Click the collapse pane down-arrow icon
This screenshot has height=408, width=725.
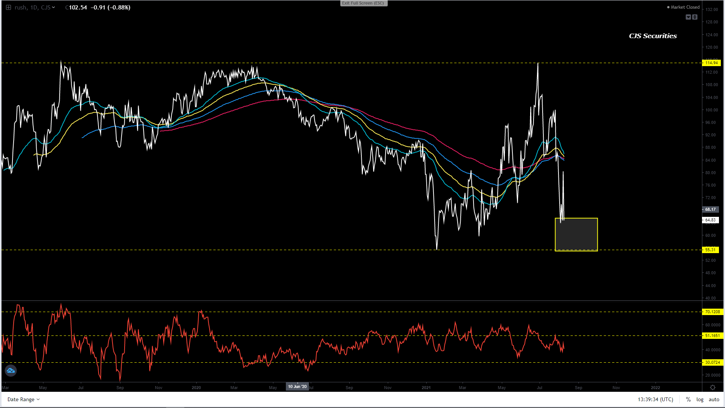[688, 17]
